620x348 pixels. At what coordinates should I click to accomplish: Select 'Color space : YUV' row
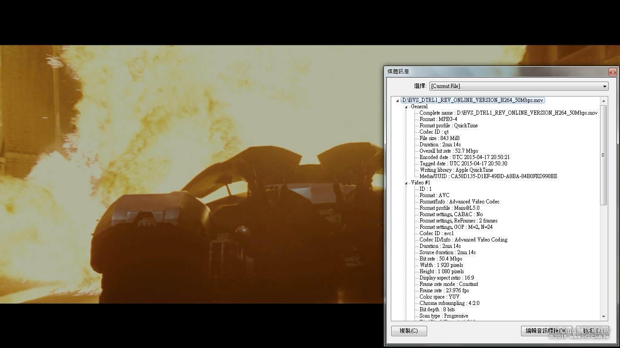[439, 297]
